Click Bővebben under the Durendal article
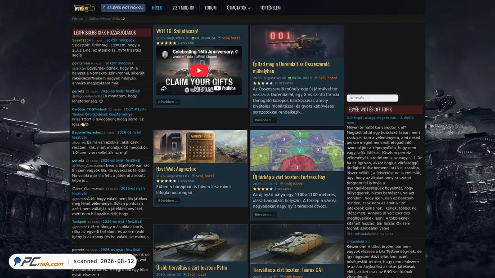Viewport: 495px width, 278px height. tap(265, 120)
